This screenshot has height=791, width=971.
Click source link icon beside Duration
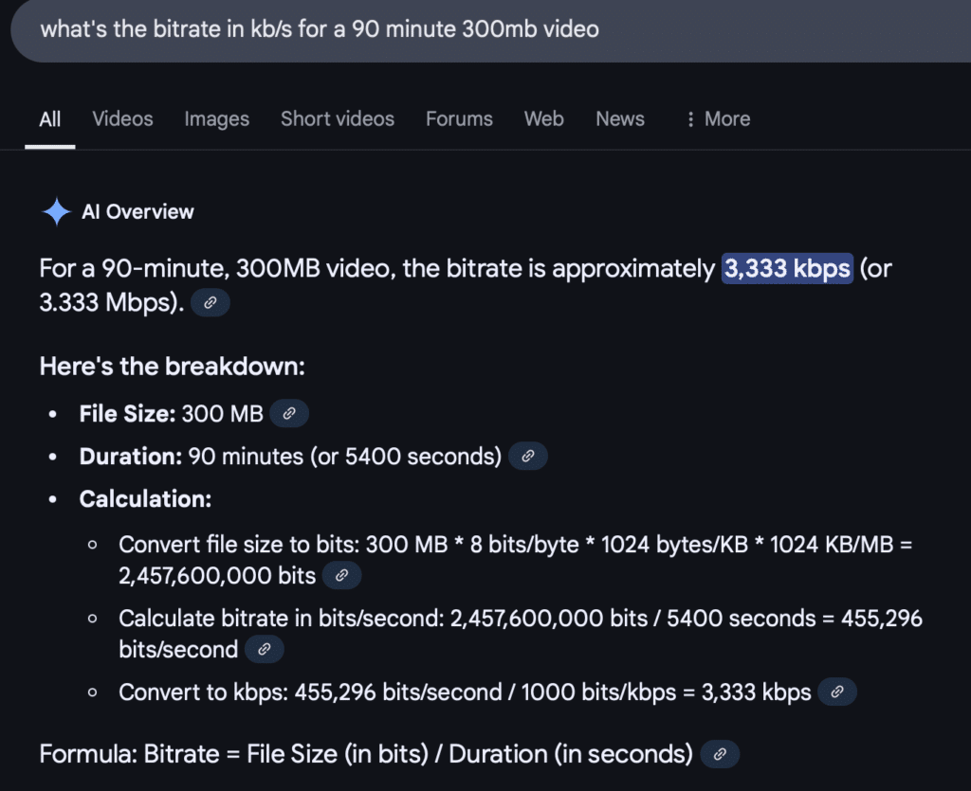tap(528, 457)
